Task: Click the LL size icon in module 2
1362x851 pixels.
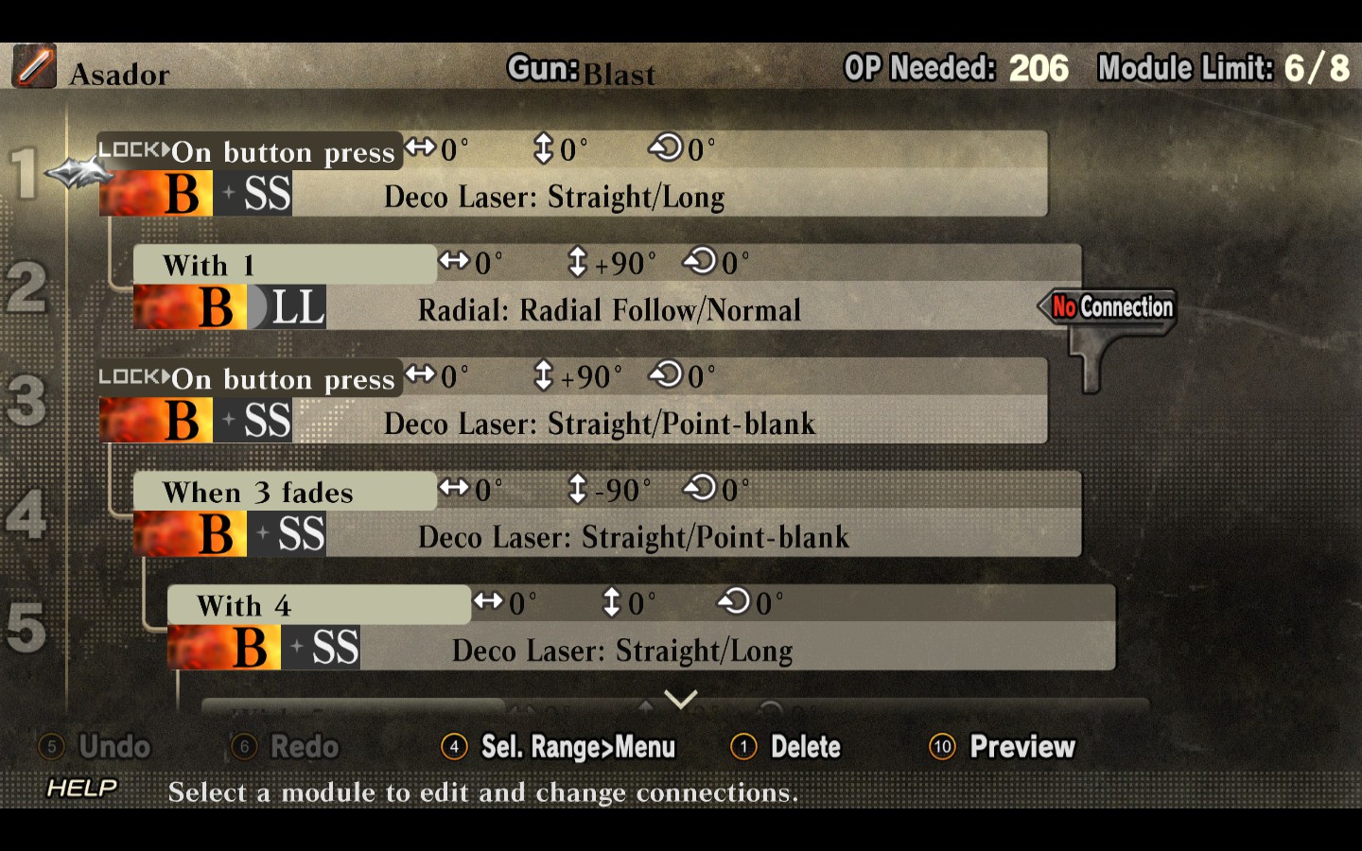Action: tap(287, 307)
